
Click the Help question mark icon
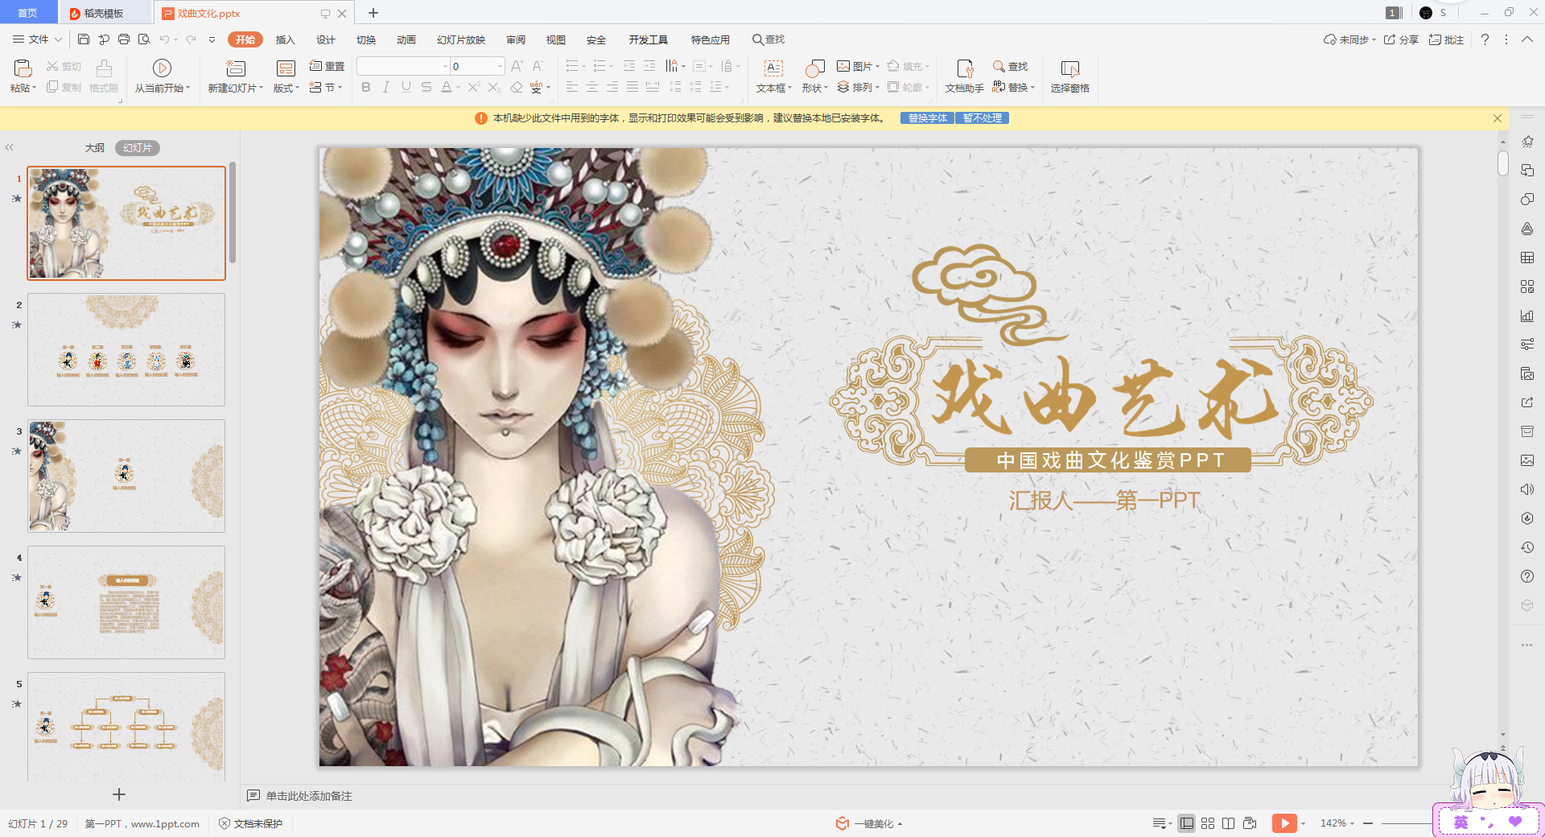1485,39
